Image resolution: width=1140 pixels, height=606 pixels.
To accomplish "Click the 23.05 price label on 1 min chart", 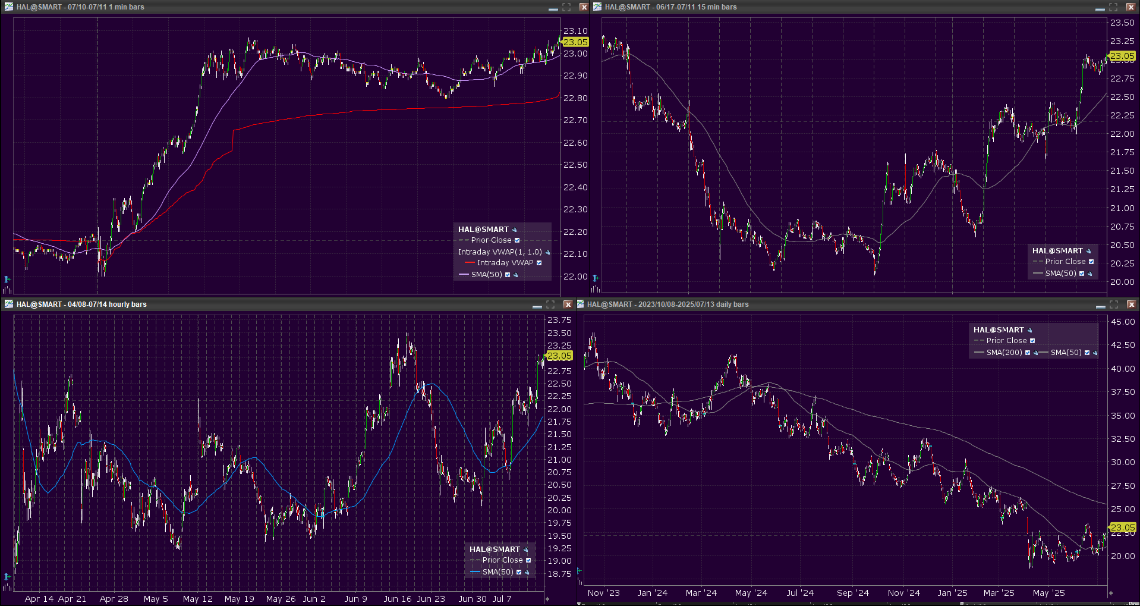I will click(x=575, y=42).
